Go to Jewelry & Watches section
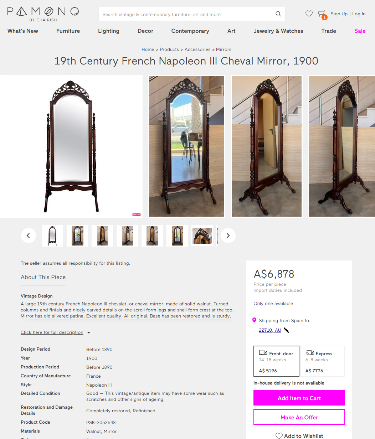Viewport: 375px width, 439px height. (278, 31)
